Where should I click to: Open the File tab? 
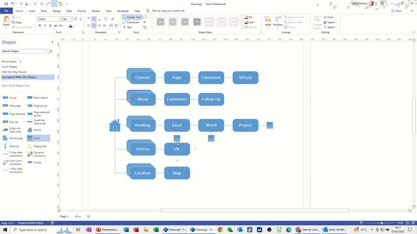(x=7, y=11)
